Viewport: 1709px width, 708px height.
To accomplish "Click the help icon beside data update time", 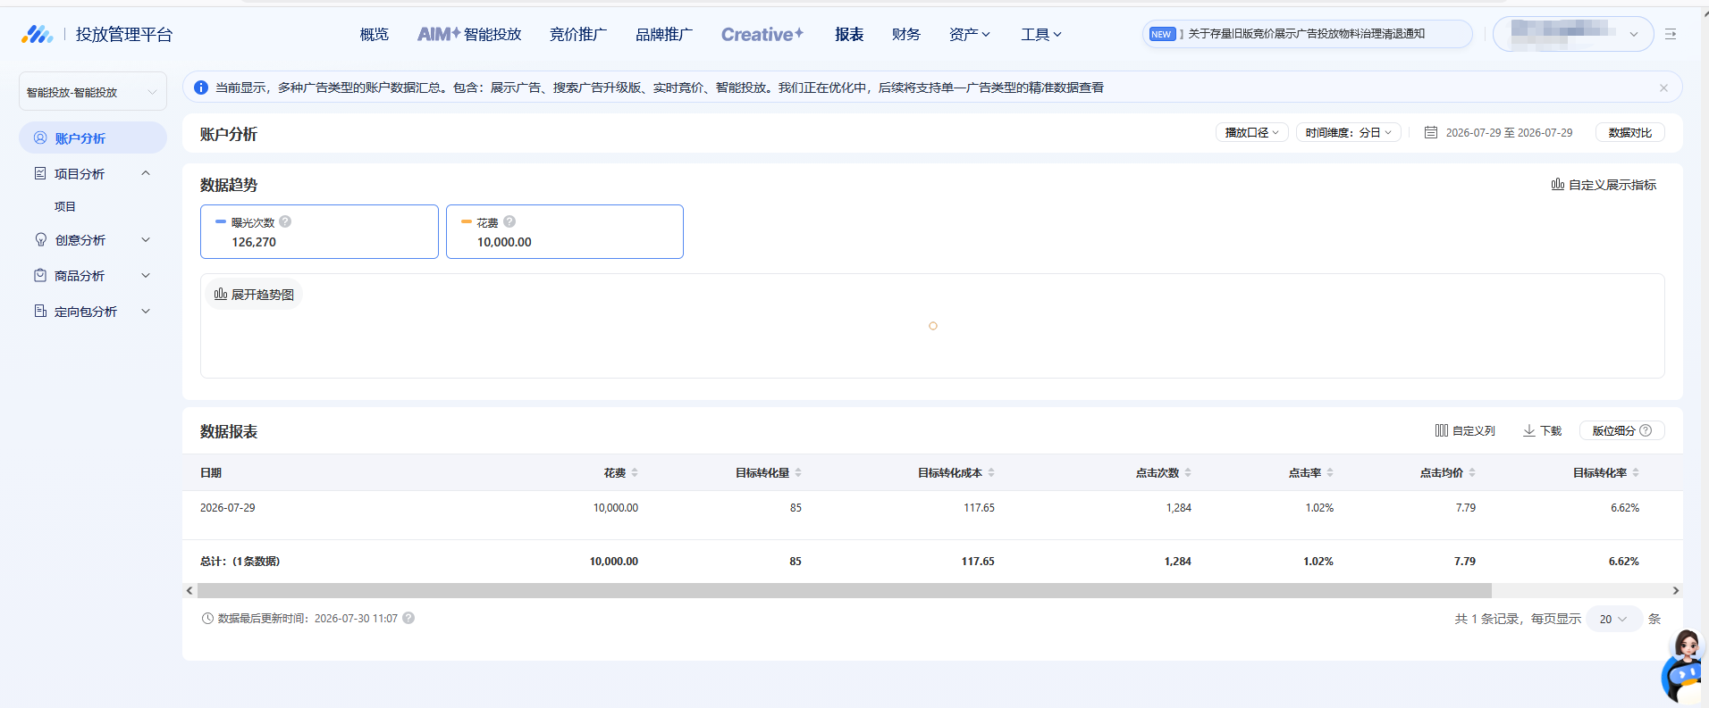I will 408,618.
